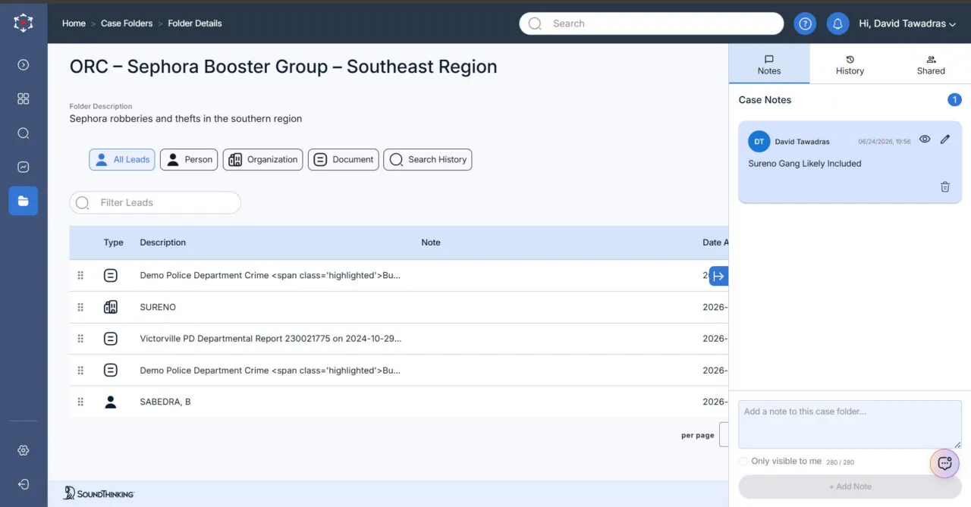Screen dimensions: 971x507
Task: Open the help question mark icon
Action: [x=805, y=23]
